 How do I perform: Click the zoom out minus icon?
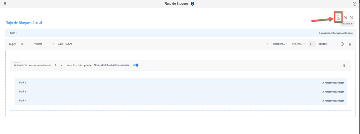point(352,18)
